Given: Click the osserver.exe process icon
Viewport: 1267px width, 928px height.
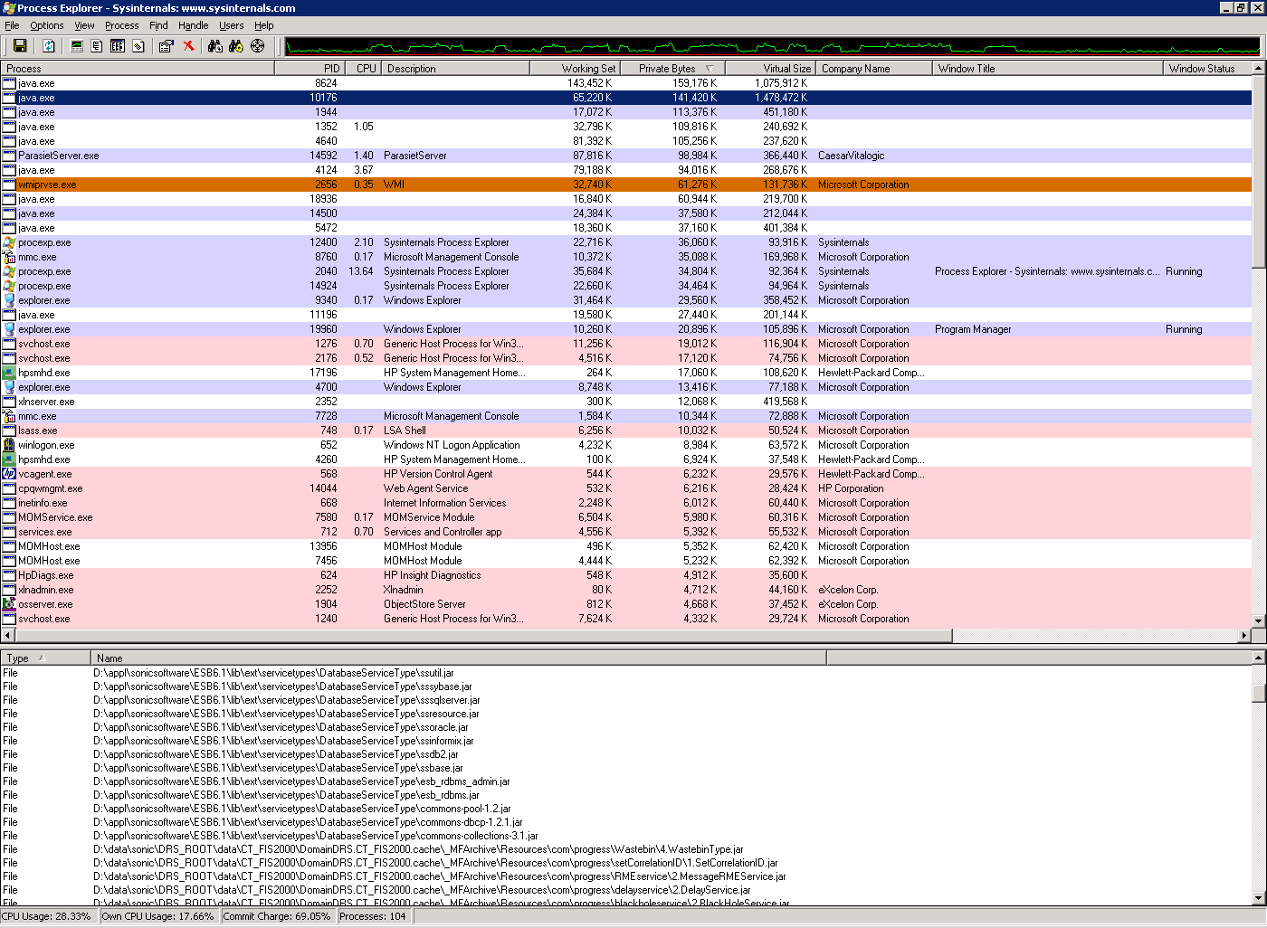Looking at the screenshot, I should coord(9,604).
